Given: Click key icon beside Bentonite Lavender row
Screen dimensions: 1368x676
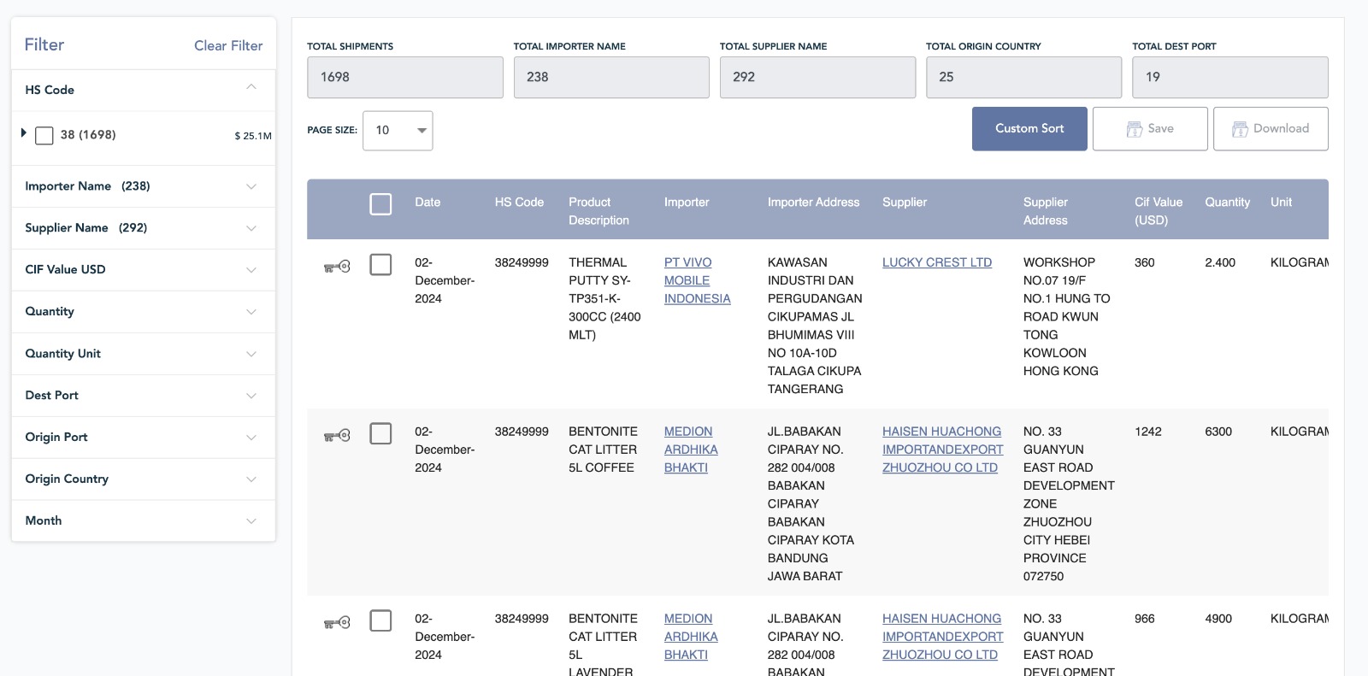Looking at the screenshot, I should coord(337,623).
